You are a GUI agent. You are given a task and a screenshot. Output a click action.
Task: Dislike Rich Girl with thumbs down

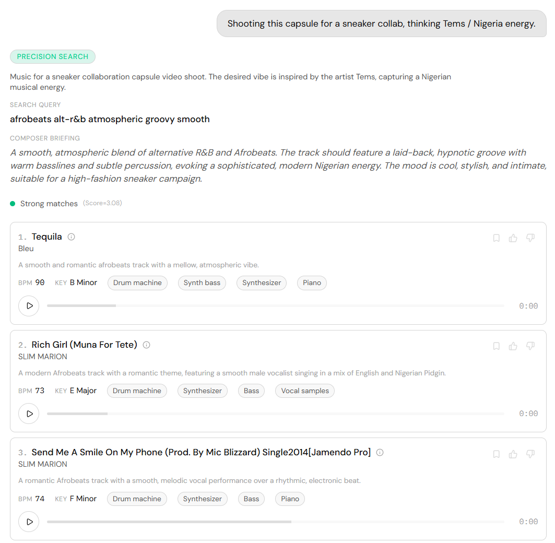(530, 346)
